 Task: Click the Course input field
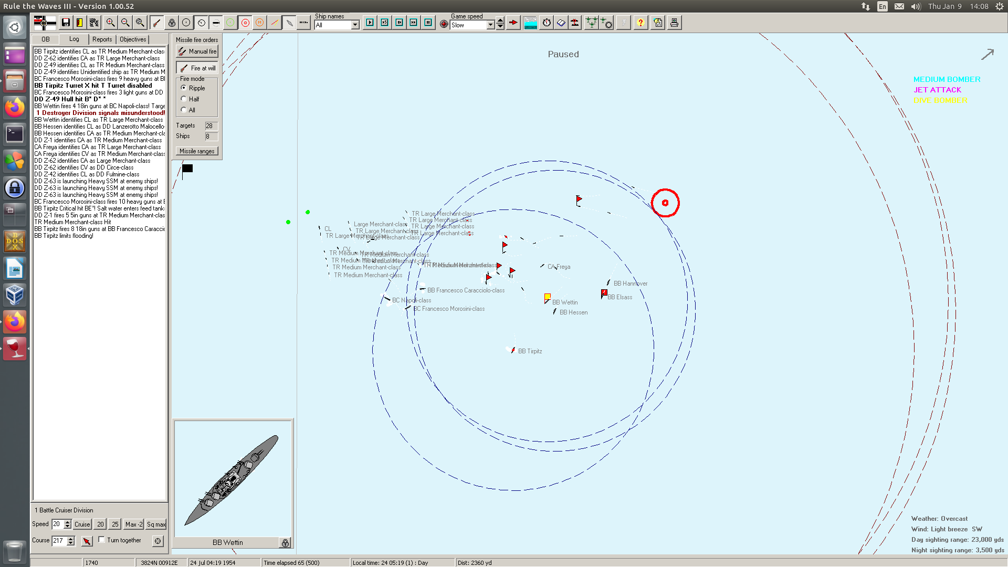(x=59, y=541)
